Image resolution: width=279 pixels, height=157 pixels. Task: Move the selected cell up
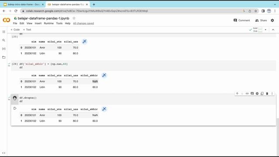tap(237, 93)
